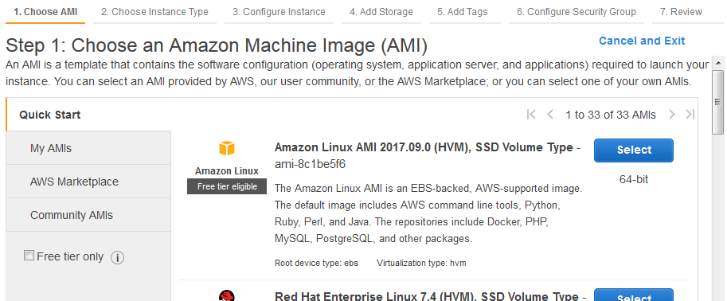
Task: Go to previous page of AMIs
Action: pyautogui.click(x=550, y=114)
